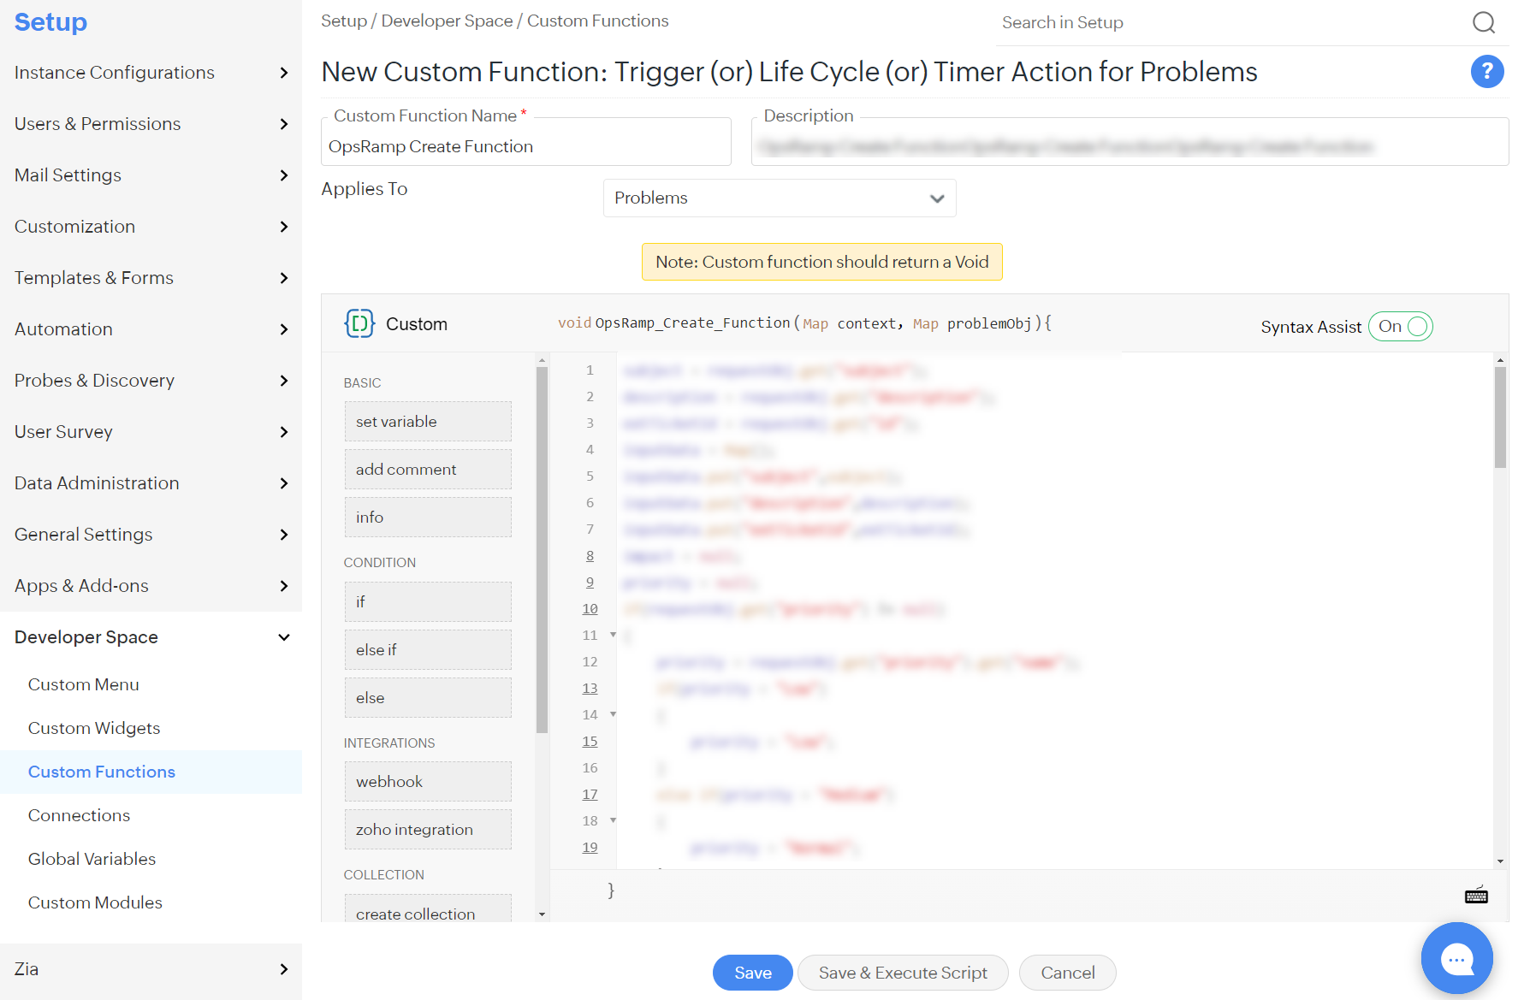The height and width of the screenshot is (1000, 1524).
Task: Expand Probes & Discovery section
Action: 151,381
